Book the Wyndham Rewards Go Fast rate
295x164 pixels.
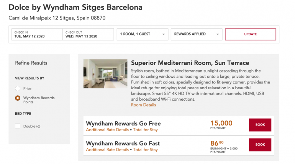tap(260, 145)
